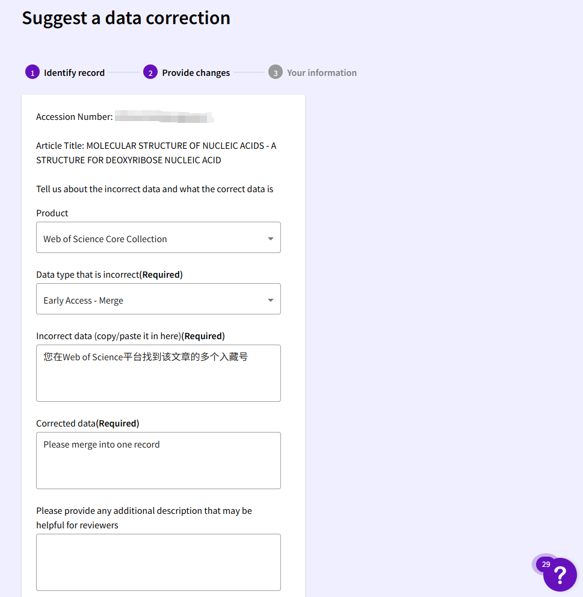Click the additional description text area
The height and width of the screenshot is (597, 583).
(x=158, y=562)
